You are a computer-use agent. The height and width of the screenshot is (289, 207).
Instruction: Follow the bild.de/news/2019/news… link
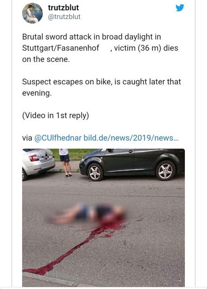(131, 138)
